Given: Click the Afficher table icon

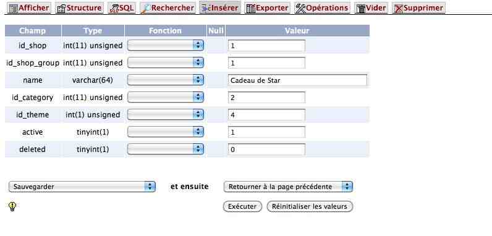Looking at the screenshot, I should click(13, 8).
